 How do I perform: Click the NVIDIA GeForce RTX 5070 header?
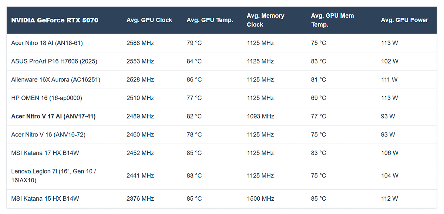(x=55, y=20)
